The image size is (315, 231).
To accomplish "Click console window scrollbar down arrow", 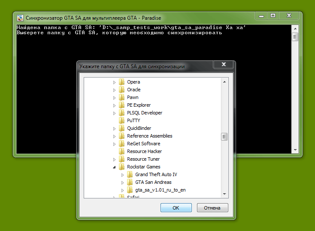I will pos(295,150).
